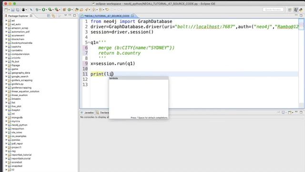The width and height of the screenshot is (305, 172).
Task: Click Collapse All in Package Explorer
Action: [x=49, y=16]
